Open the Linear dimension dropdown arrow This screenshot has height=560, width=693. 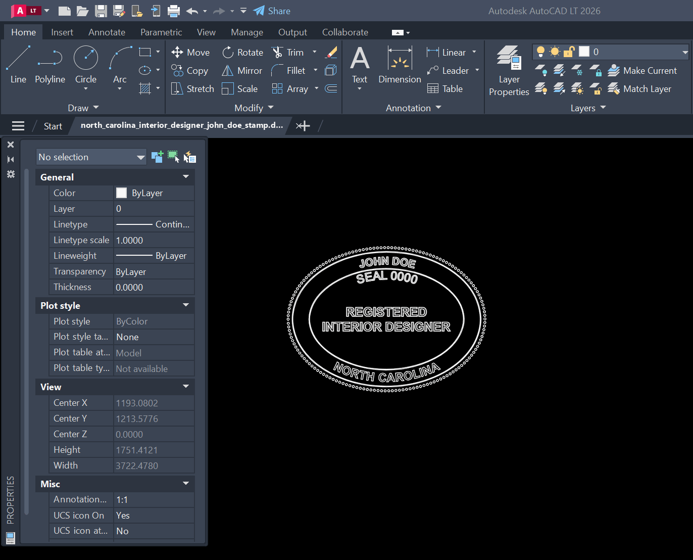click(474, 52)
